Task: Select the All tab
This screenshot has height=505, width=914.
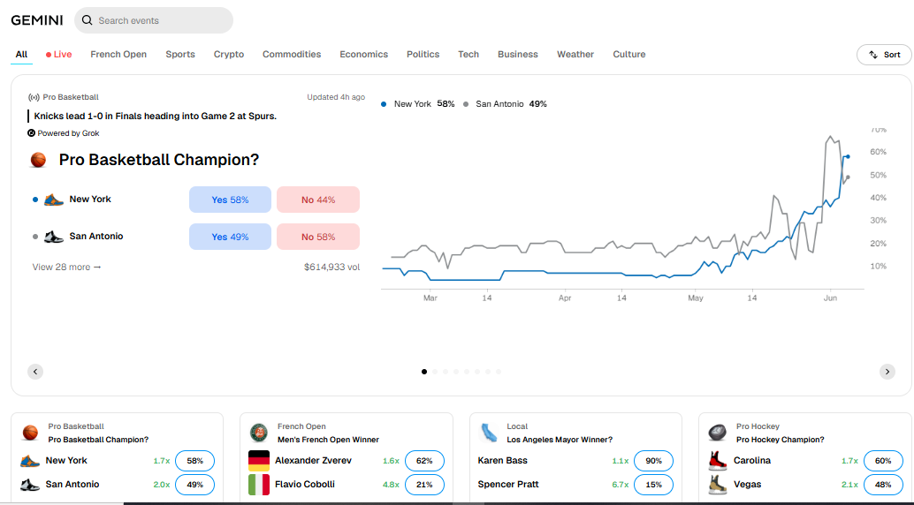Action: [21, 54]
